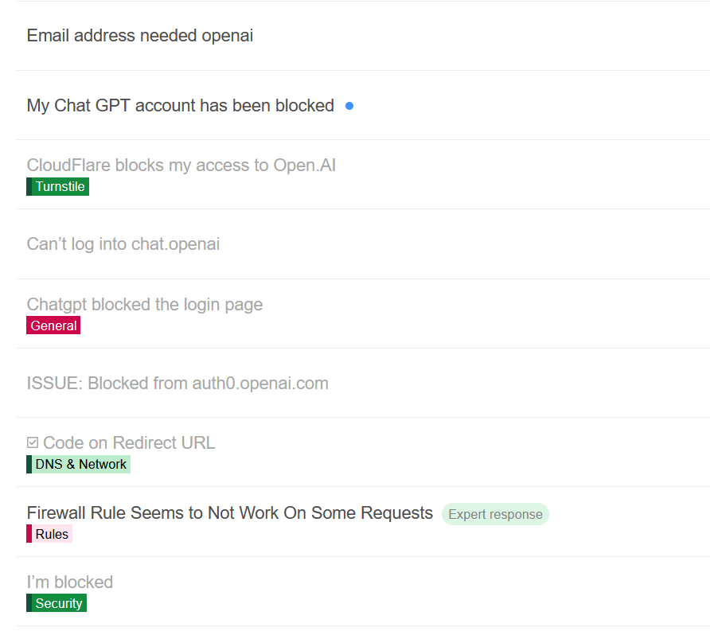Click the dark green bar on DNS & Network tag
This screenshot has width=710, height=639.
[x=29, y=465]
